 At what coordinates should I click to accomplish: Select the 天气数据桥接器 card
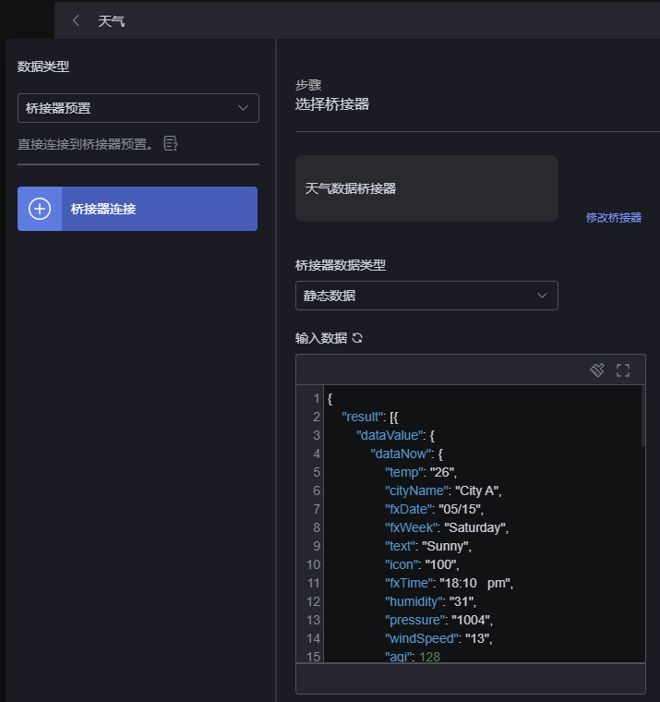click(x=426, y=188)
